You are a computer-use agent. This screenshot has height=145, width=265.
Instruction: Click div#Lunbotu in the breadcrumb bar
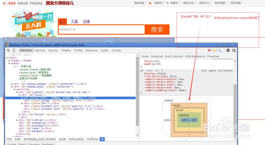(x=76, y=139)
